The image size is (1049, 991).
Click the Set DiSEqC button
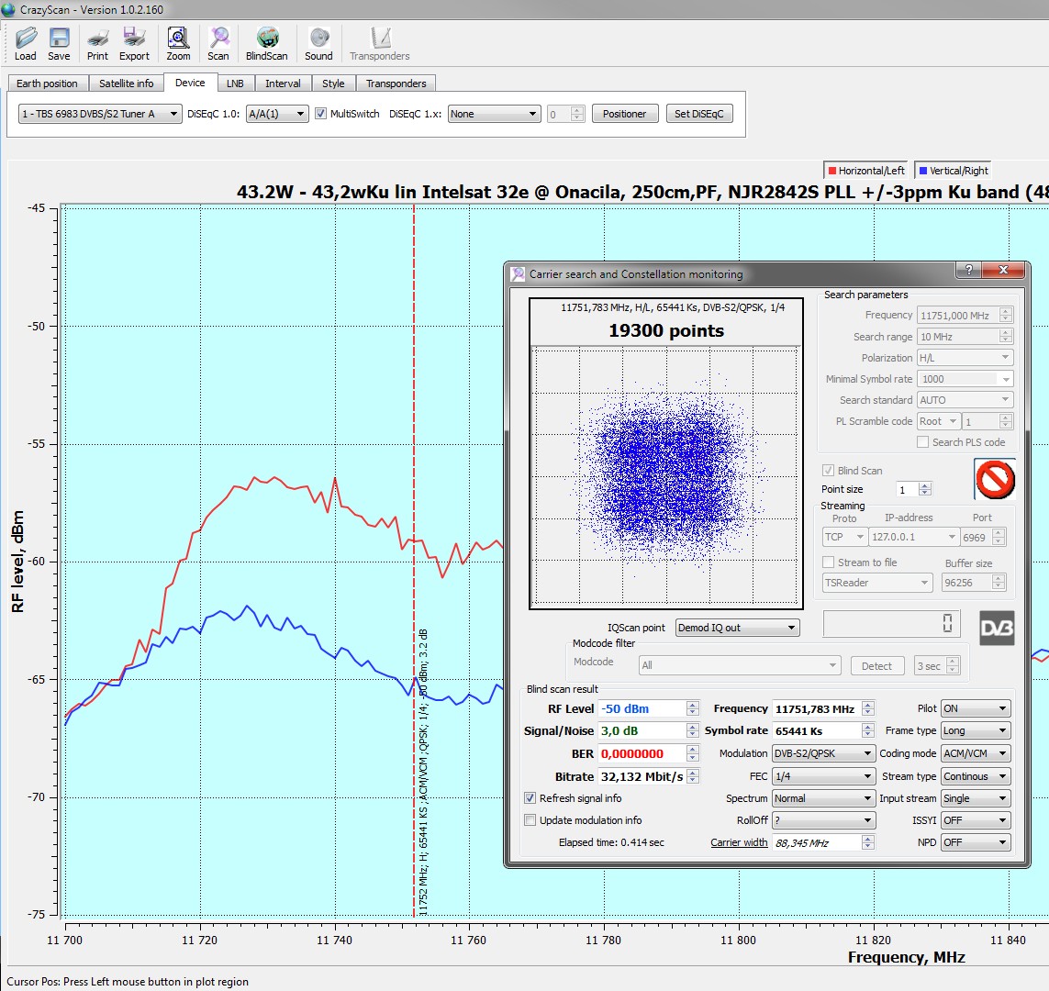pos(699,114)
